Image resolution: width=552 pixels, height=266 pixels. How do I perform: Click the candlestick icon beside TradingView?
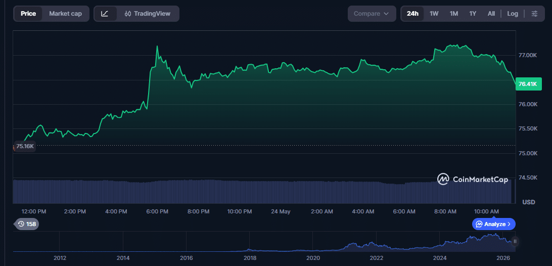[128, 14]
